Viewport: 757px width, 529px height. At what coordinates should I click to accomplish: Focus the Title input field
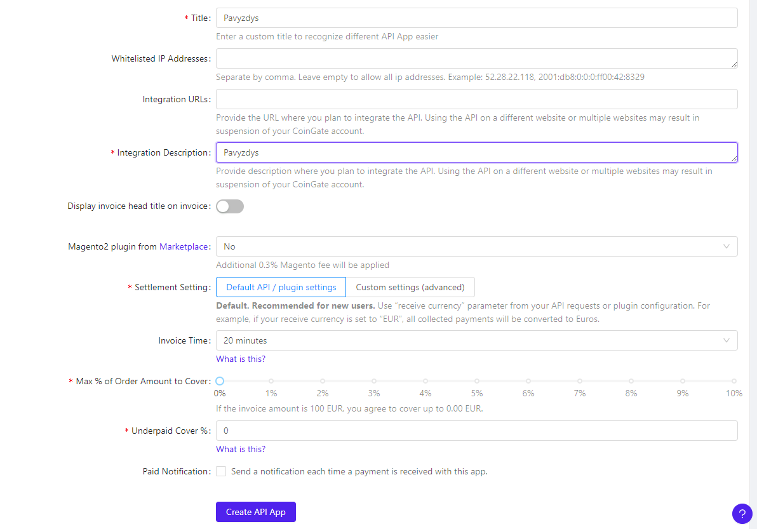pos(476,18)
